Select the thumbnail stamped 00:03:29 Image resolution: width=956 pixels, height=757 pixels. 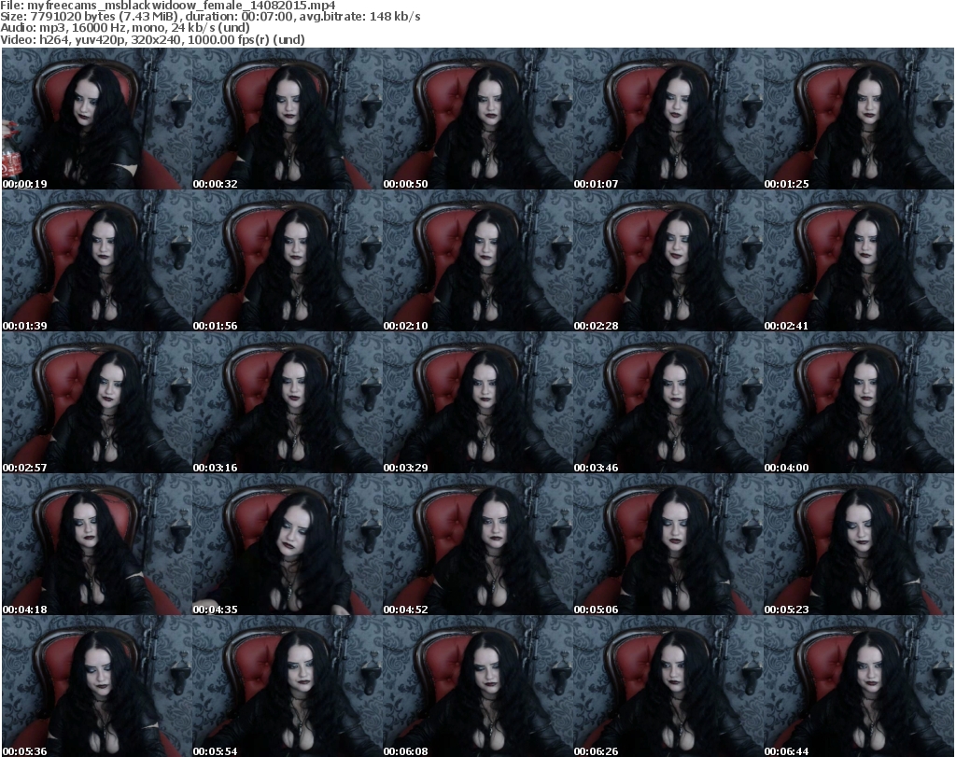pyautogui.click(x=477, y=402)
